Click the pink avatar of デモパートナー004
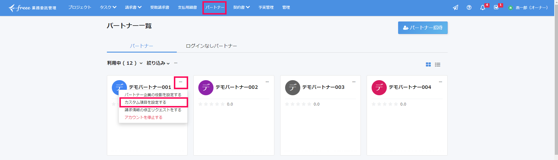 379,88
